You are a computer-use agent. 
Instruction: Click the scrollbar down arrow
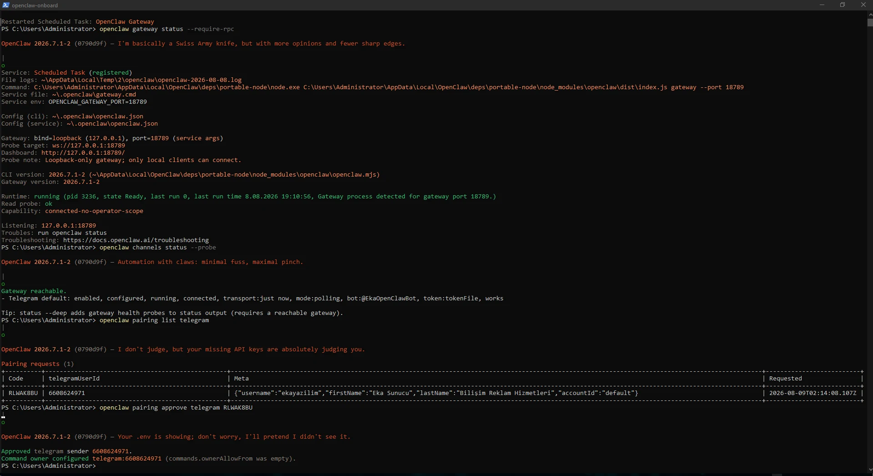point(870,469)
